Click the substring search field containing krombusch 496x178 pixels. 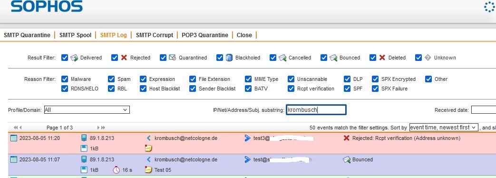[316, 110]
